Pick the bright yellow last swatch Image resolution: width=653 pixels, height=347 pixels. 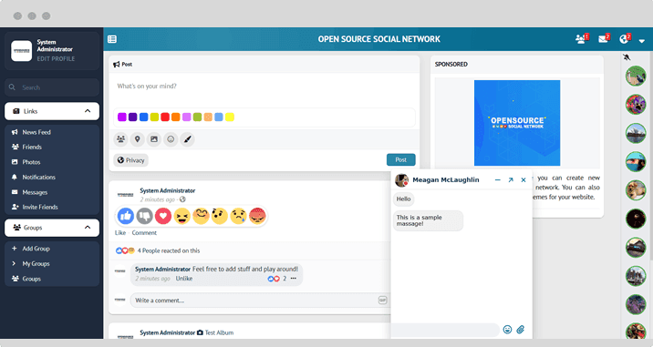230,117
